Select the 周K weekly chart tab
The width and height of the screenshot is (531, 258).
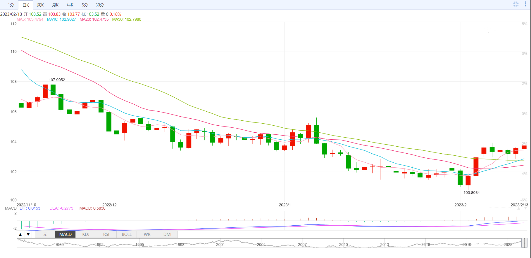coord(40,5)
